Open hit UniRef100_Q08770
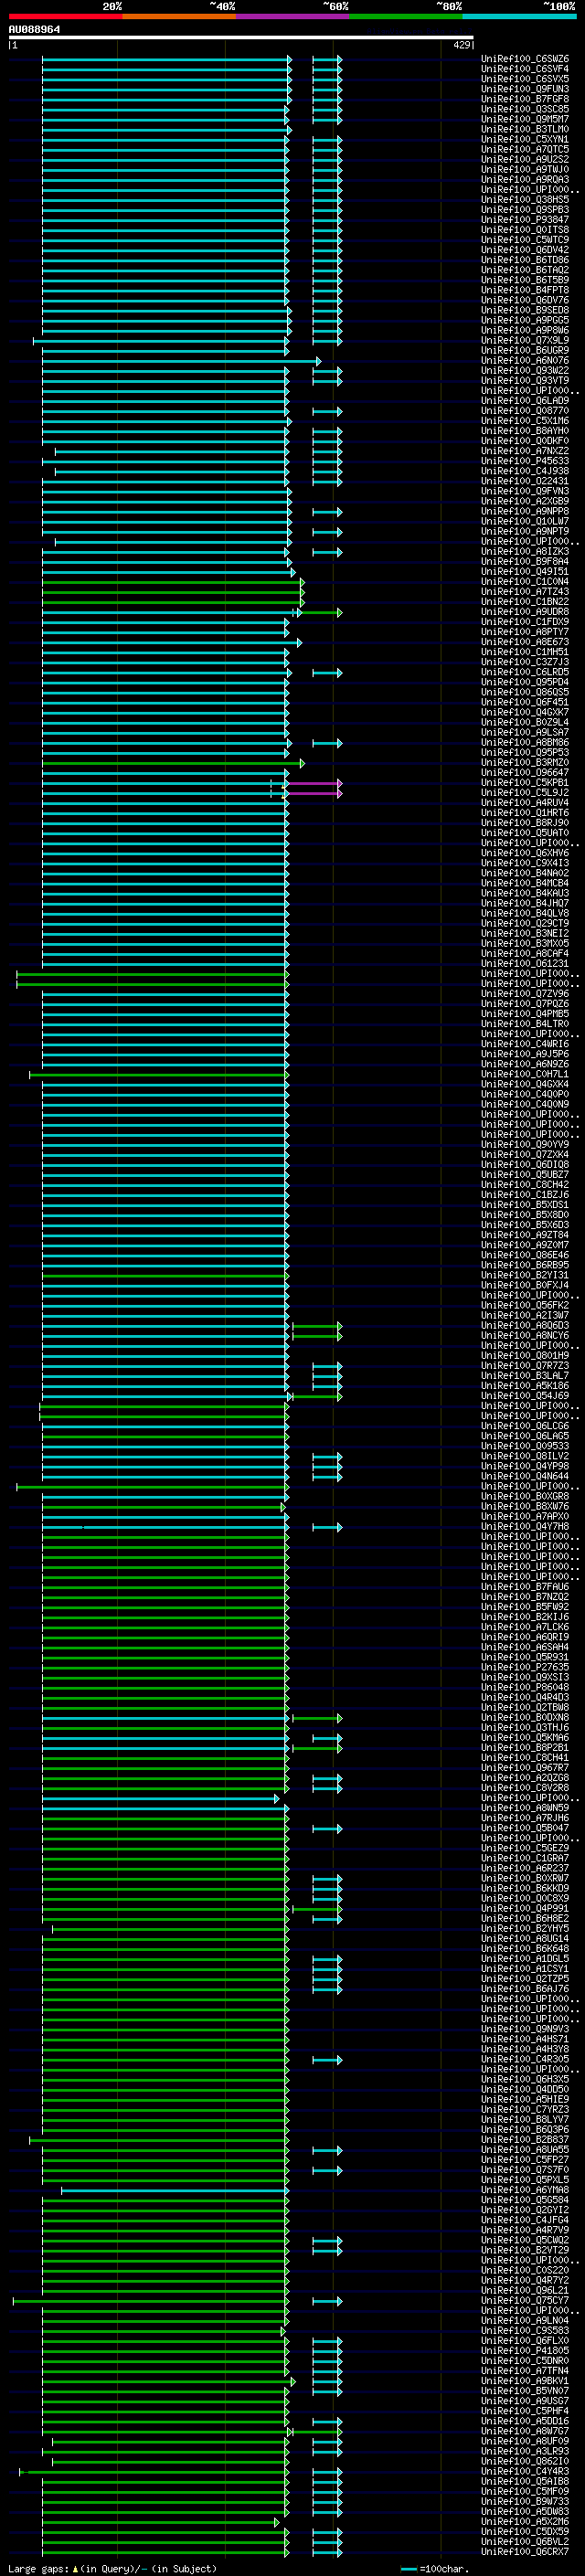This screenshot has height=2576, width=585. (x=525, y=411)
